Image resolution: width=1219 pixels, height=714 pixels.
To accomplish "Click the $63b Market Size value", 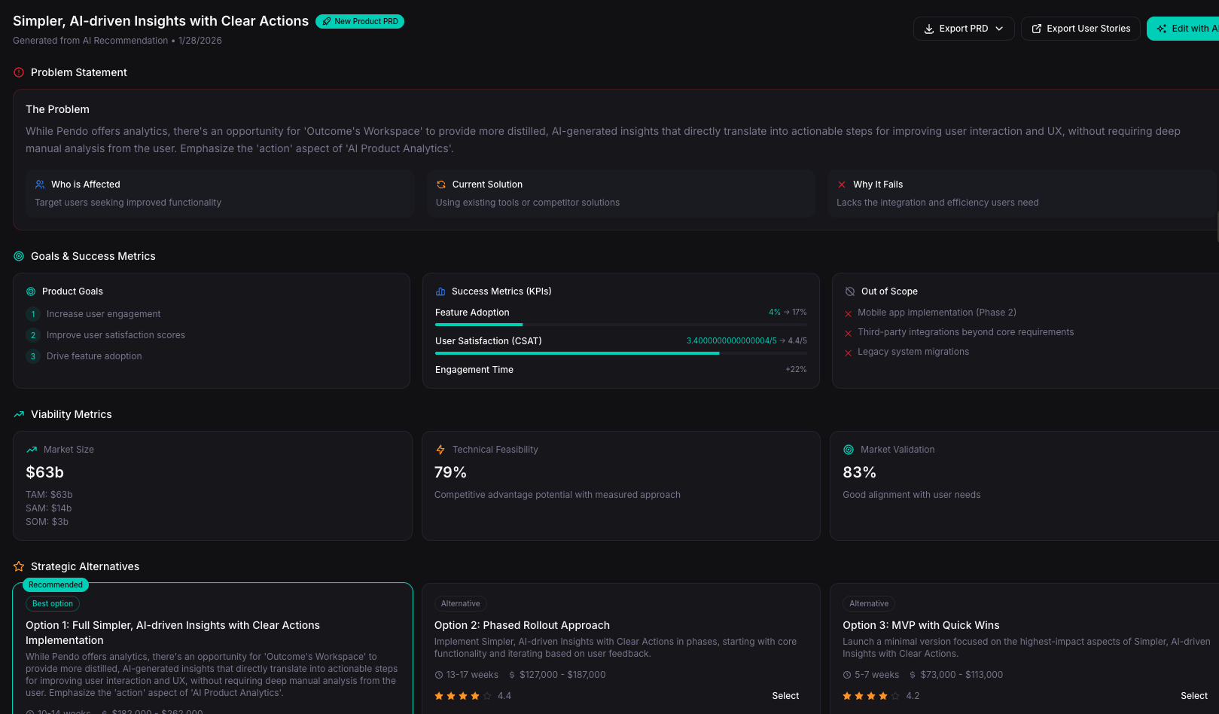I will (x=44, y=472).
